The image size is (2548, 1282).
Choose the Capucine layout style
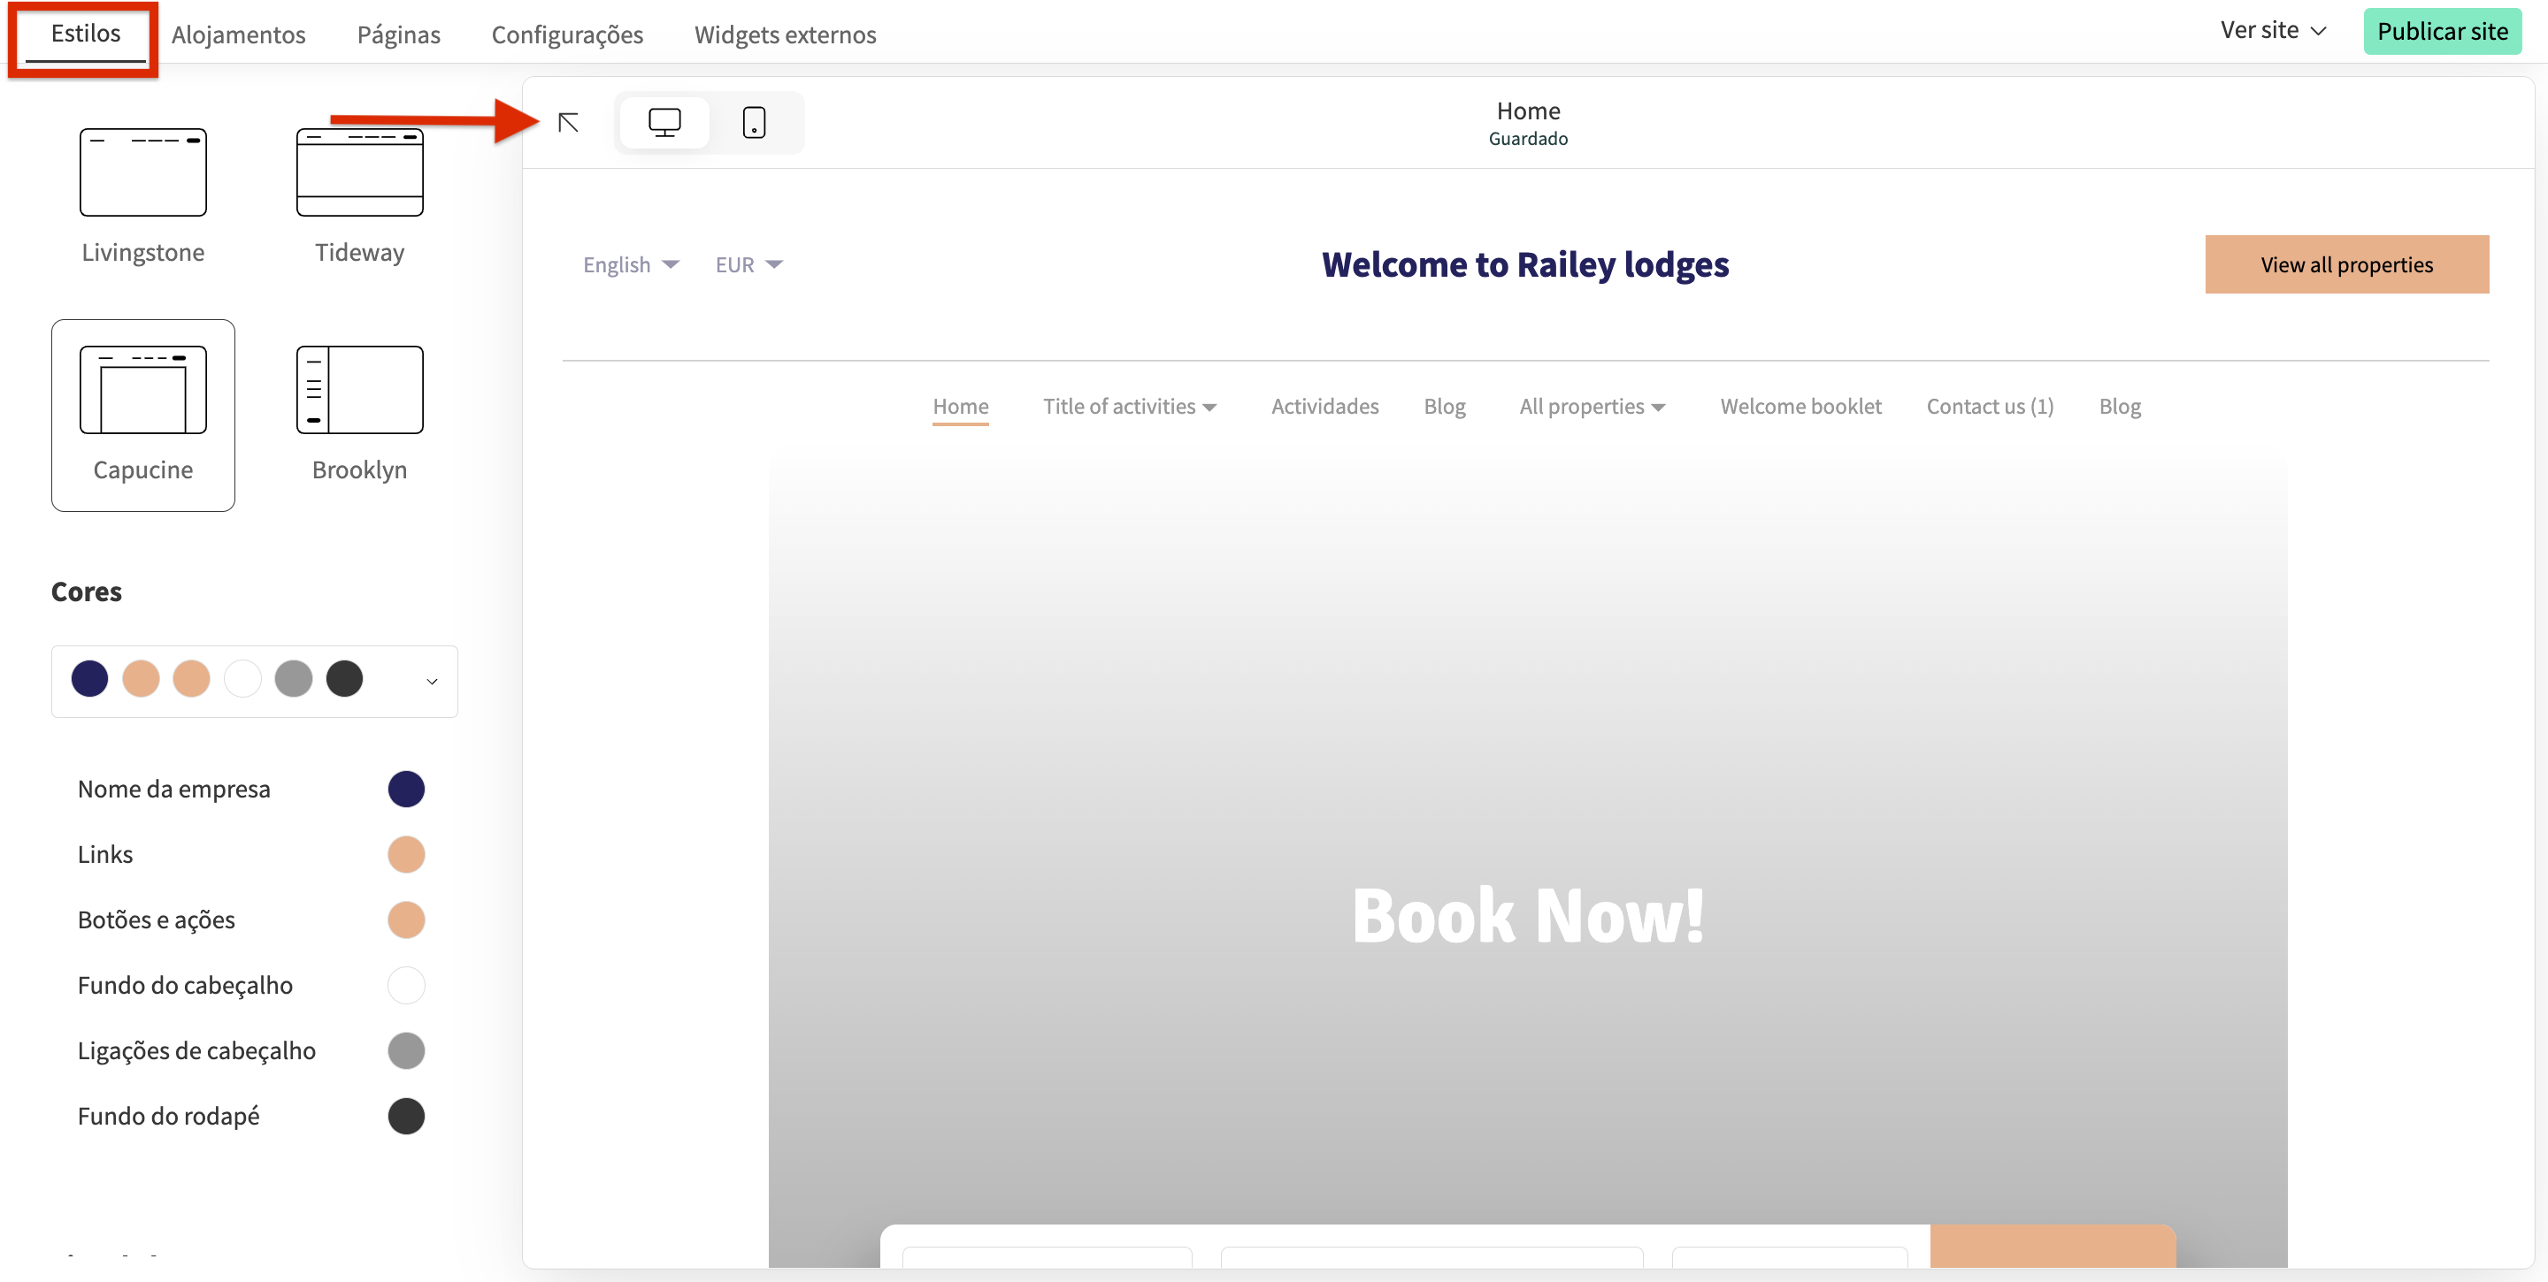[143, 414]
